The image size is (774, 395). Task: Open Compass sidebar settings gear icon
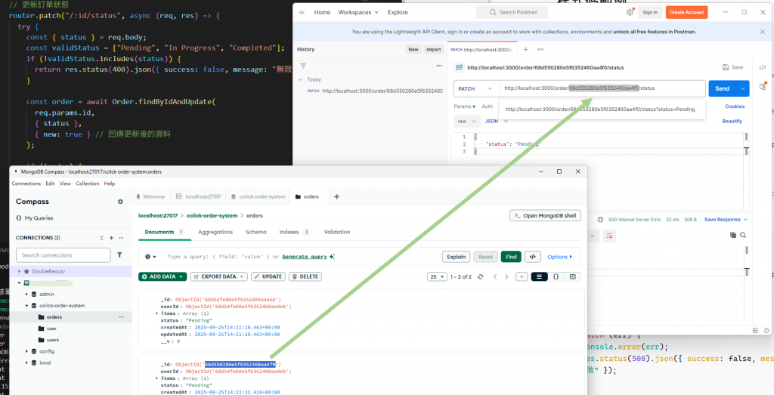point(120,202)
